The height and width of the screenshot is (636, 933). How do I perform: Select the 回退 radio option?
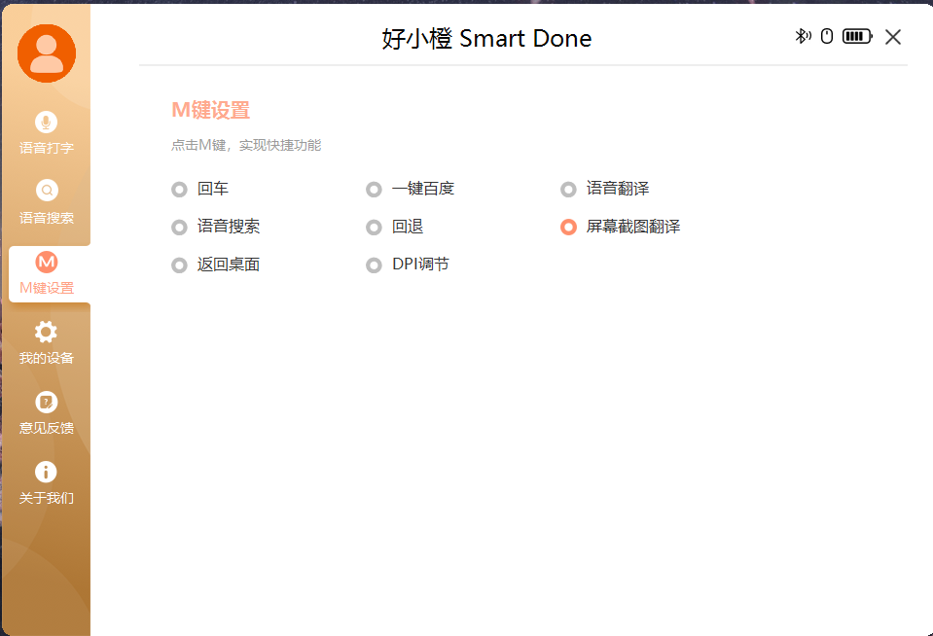374,228
